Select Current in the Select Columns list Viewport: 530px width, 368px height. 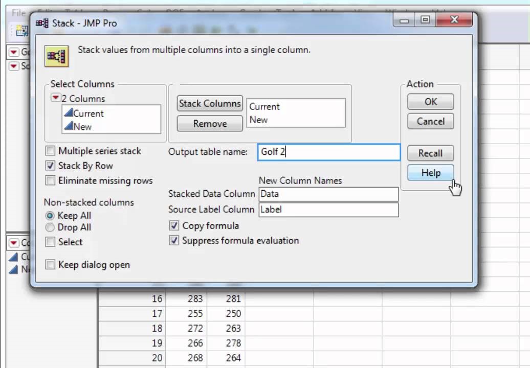coord(88,113)
